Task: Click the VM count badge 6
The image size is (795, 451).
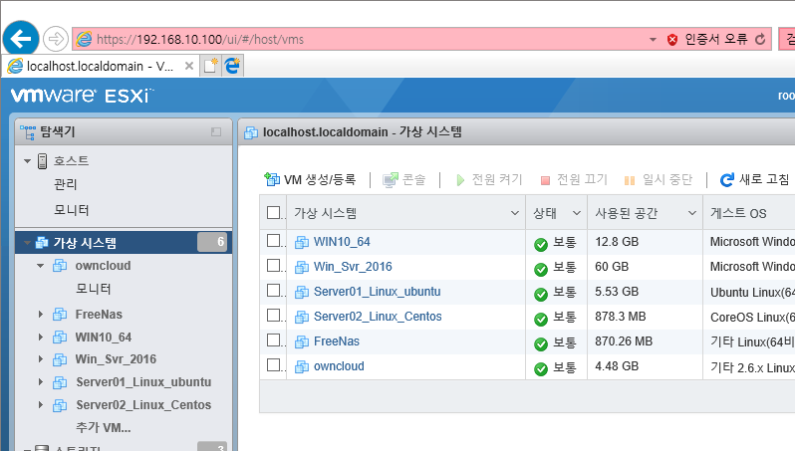Action: click(x=212, y=242)
